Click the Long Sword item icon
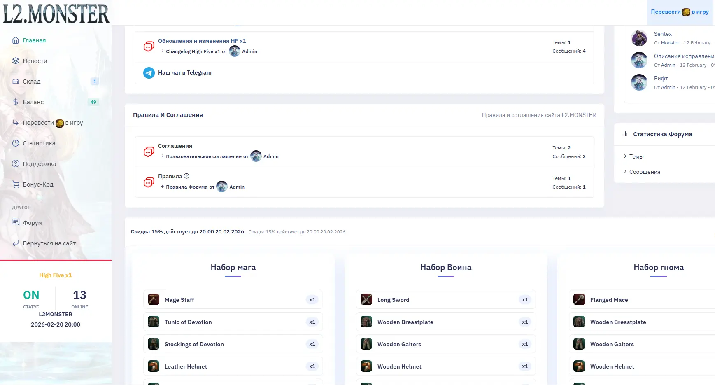Screen dimensions: 715x385 366,299
